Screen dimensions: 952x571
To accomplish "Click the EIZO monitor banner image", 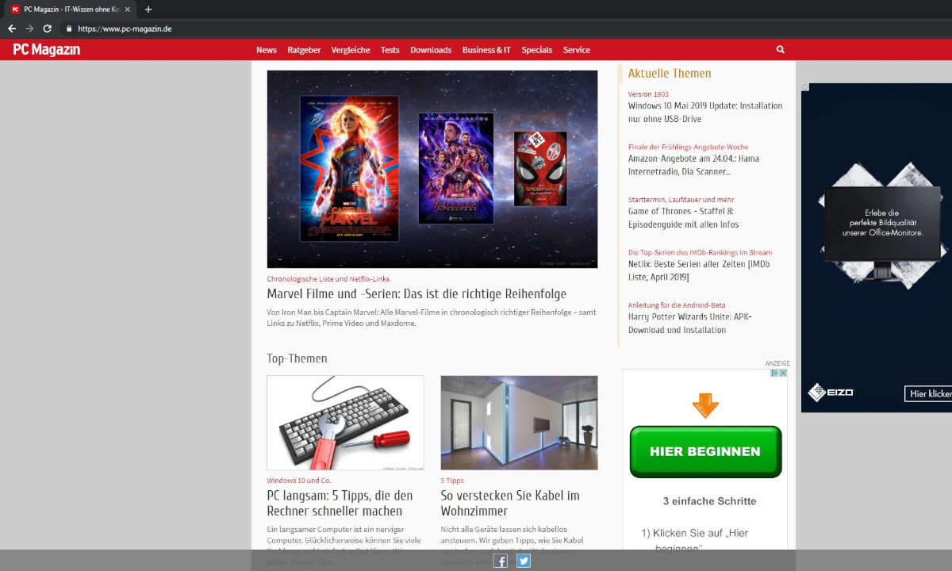I will click(877, 247).
